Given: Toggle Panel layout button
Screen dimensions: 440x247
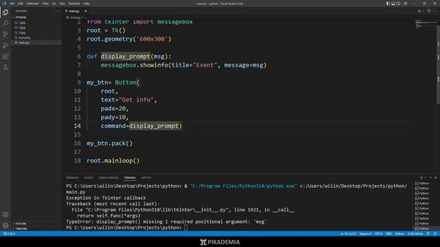Looking at the screenshot, I should tap(393, 3).
